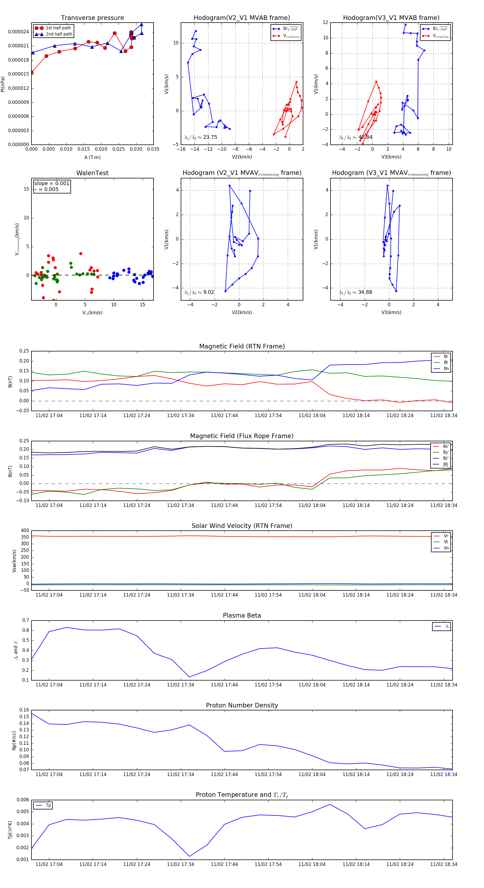Click the "Vsw(km/s)" y-axis label
Image resolution: width=484 pixels, height=888 pixels.
point(14,561)
